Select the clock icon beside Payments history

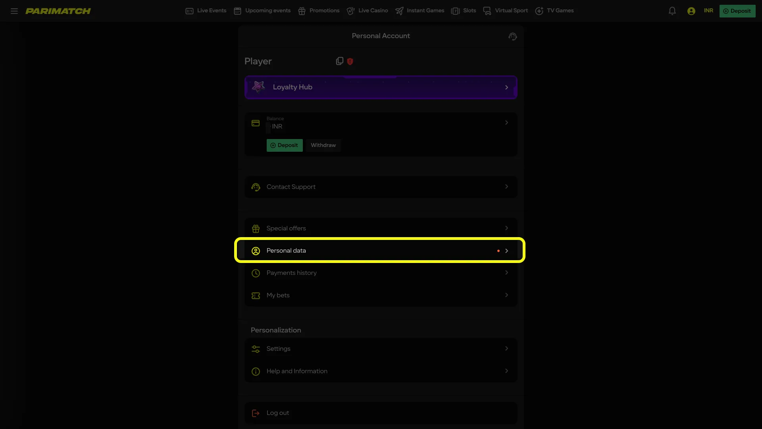tap(256, 273)
